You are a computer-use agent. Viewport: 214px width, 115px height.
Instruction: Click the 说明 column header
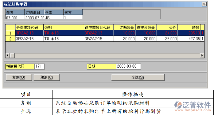coord(64,28)
